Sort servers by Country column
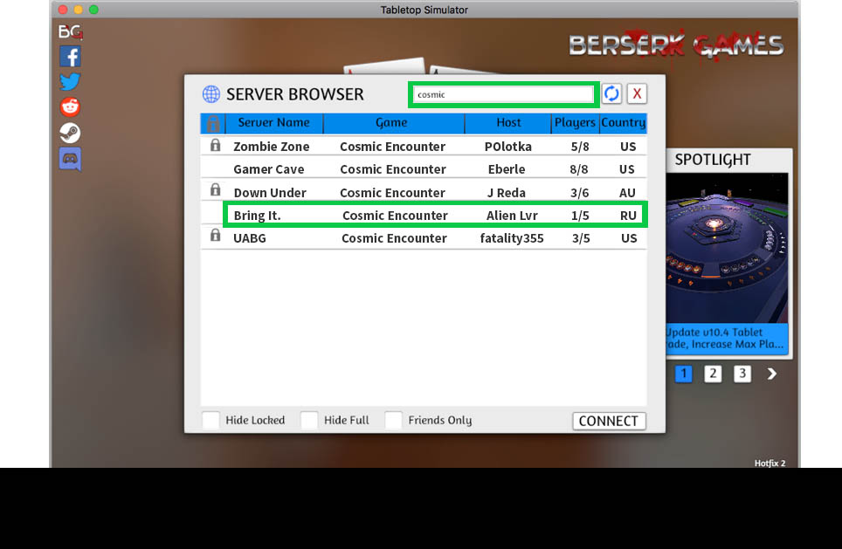The height and width of the screenshot is (549, 842). coord(623,123)
